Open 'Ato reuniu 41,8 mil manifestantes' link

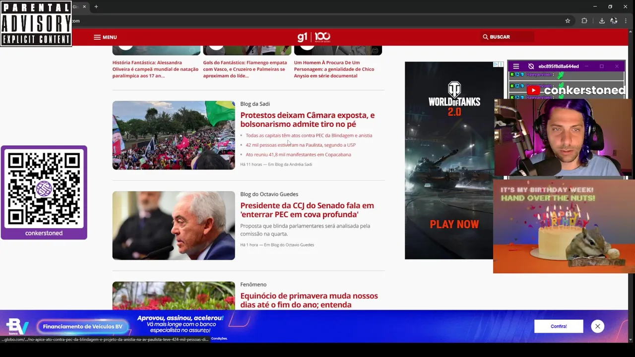(298, 154)
